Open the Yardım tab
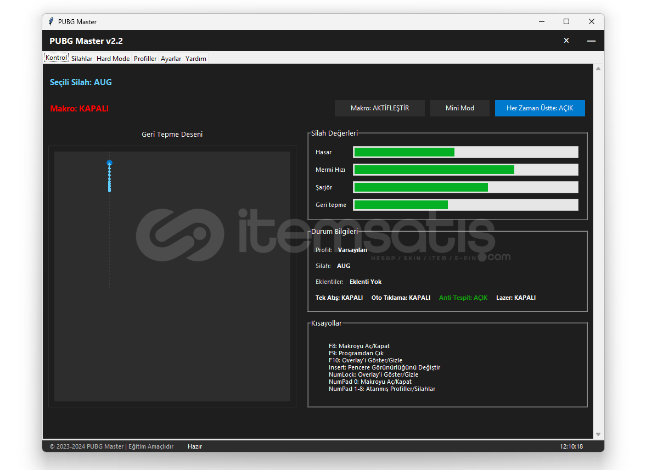Screen dimensions: 646x470 click(196, 59)
